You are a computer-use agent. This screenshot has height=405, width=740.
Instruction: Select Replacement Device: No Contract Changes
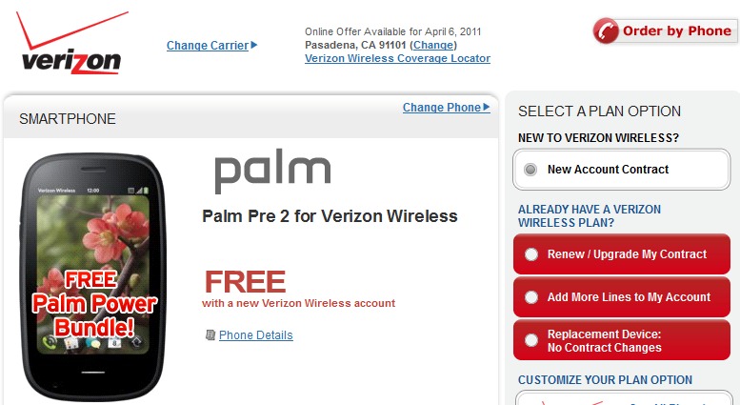(530, 340)
